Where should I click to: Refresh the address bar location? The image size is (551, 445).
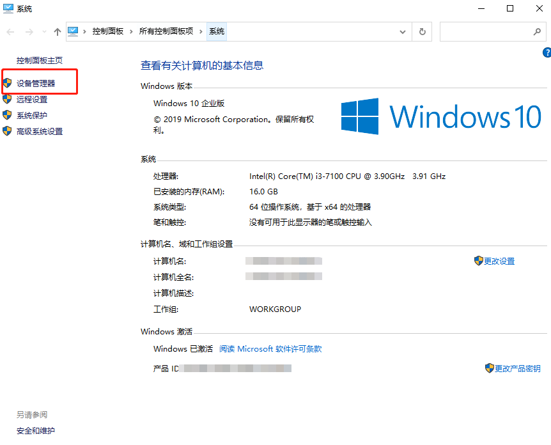pos(423,31)
